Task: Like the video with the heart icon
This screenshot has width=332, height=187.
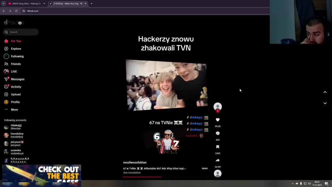Action: coord(218,120)
